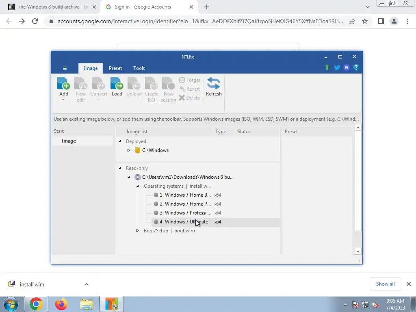Expand the Boot/Setup boot.wim node
This screenshot has width=416, height=312.
[137, 231]
